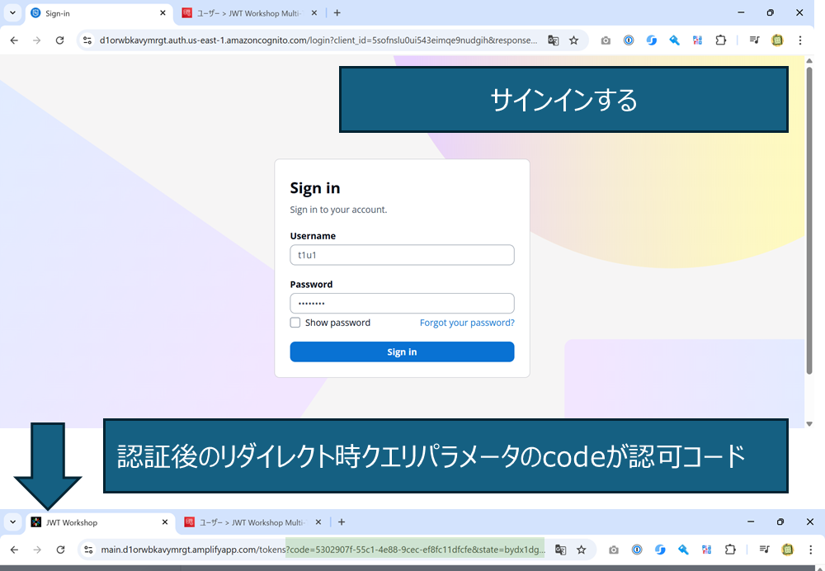Click forward arrow in top browser window
This screenshot has width=825, height=571.
[x=37, y=40]
